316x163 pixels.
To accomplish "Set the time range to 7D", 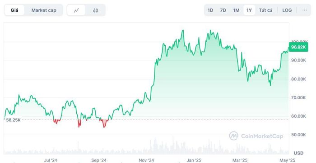I will (x=223, y=10).
